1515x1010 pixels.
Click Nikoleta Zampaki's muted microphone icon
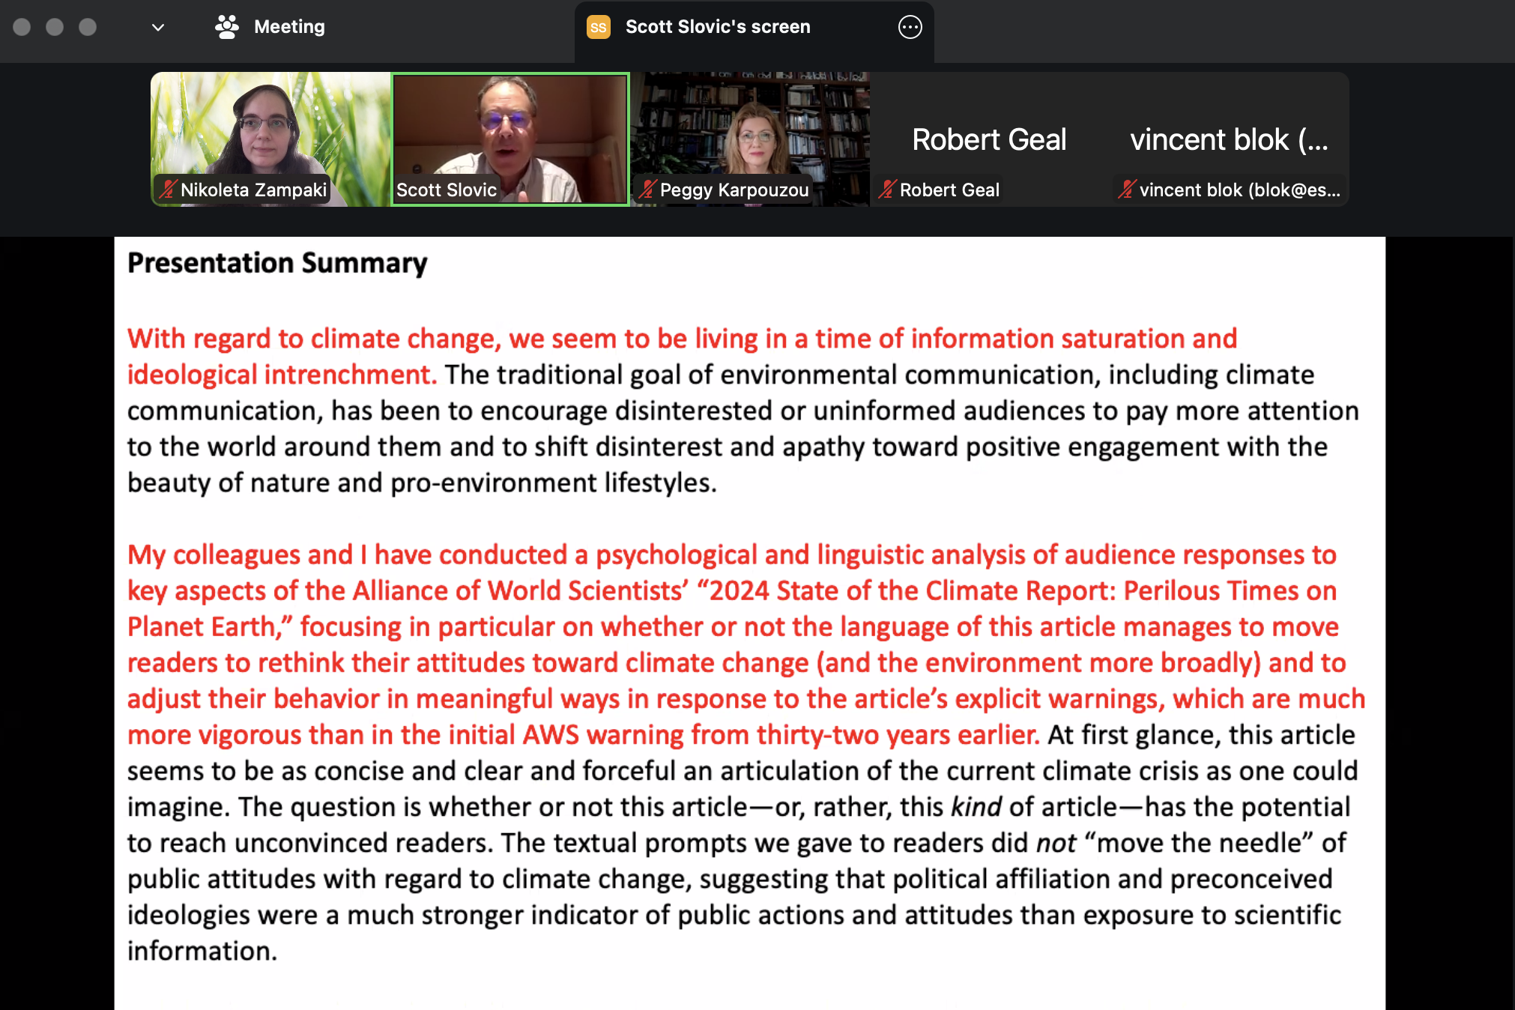pos(168,190)
